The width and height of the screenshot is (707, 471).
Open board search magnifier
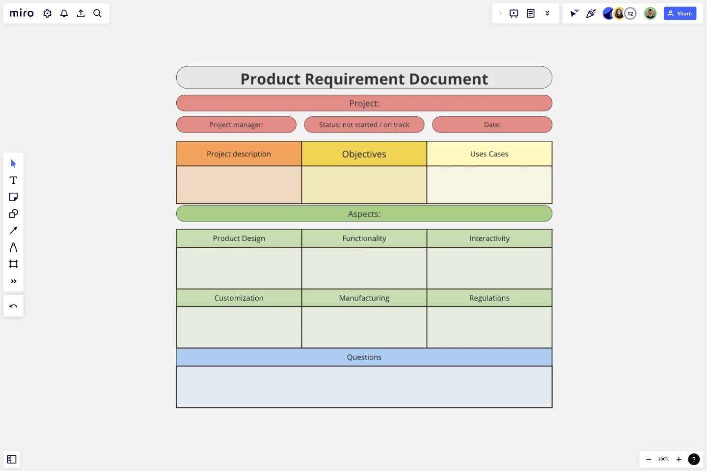pyautogui.click(x=97, y=13)
